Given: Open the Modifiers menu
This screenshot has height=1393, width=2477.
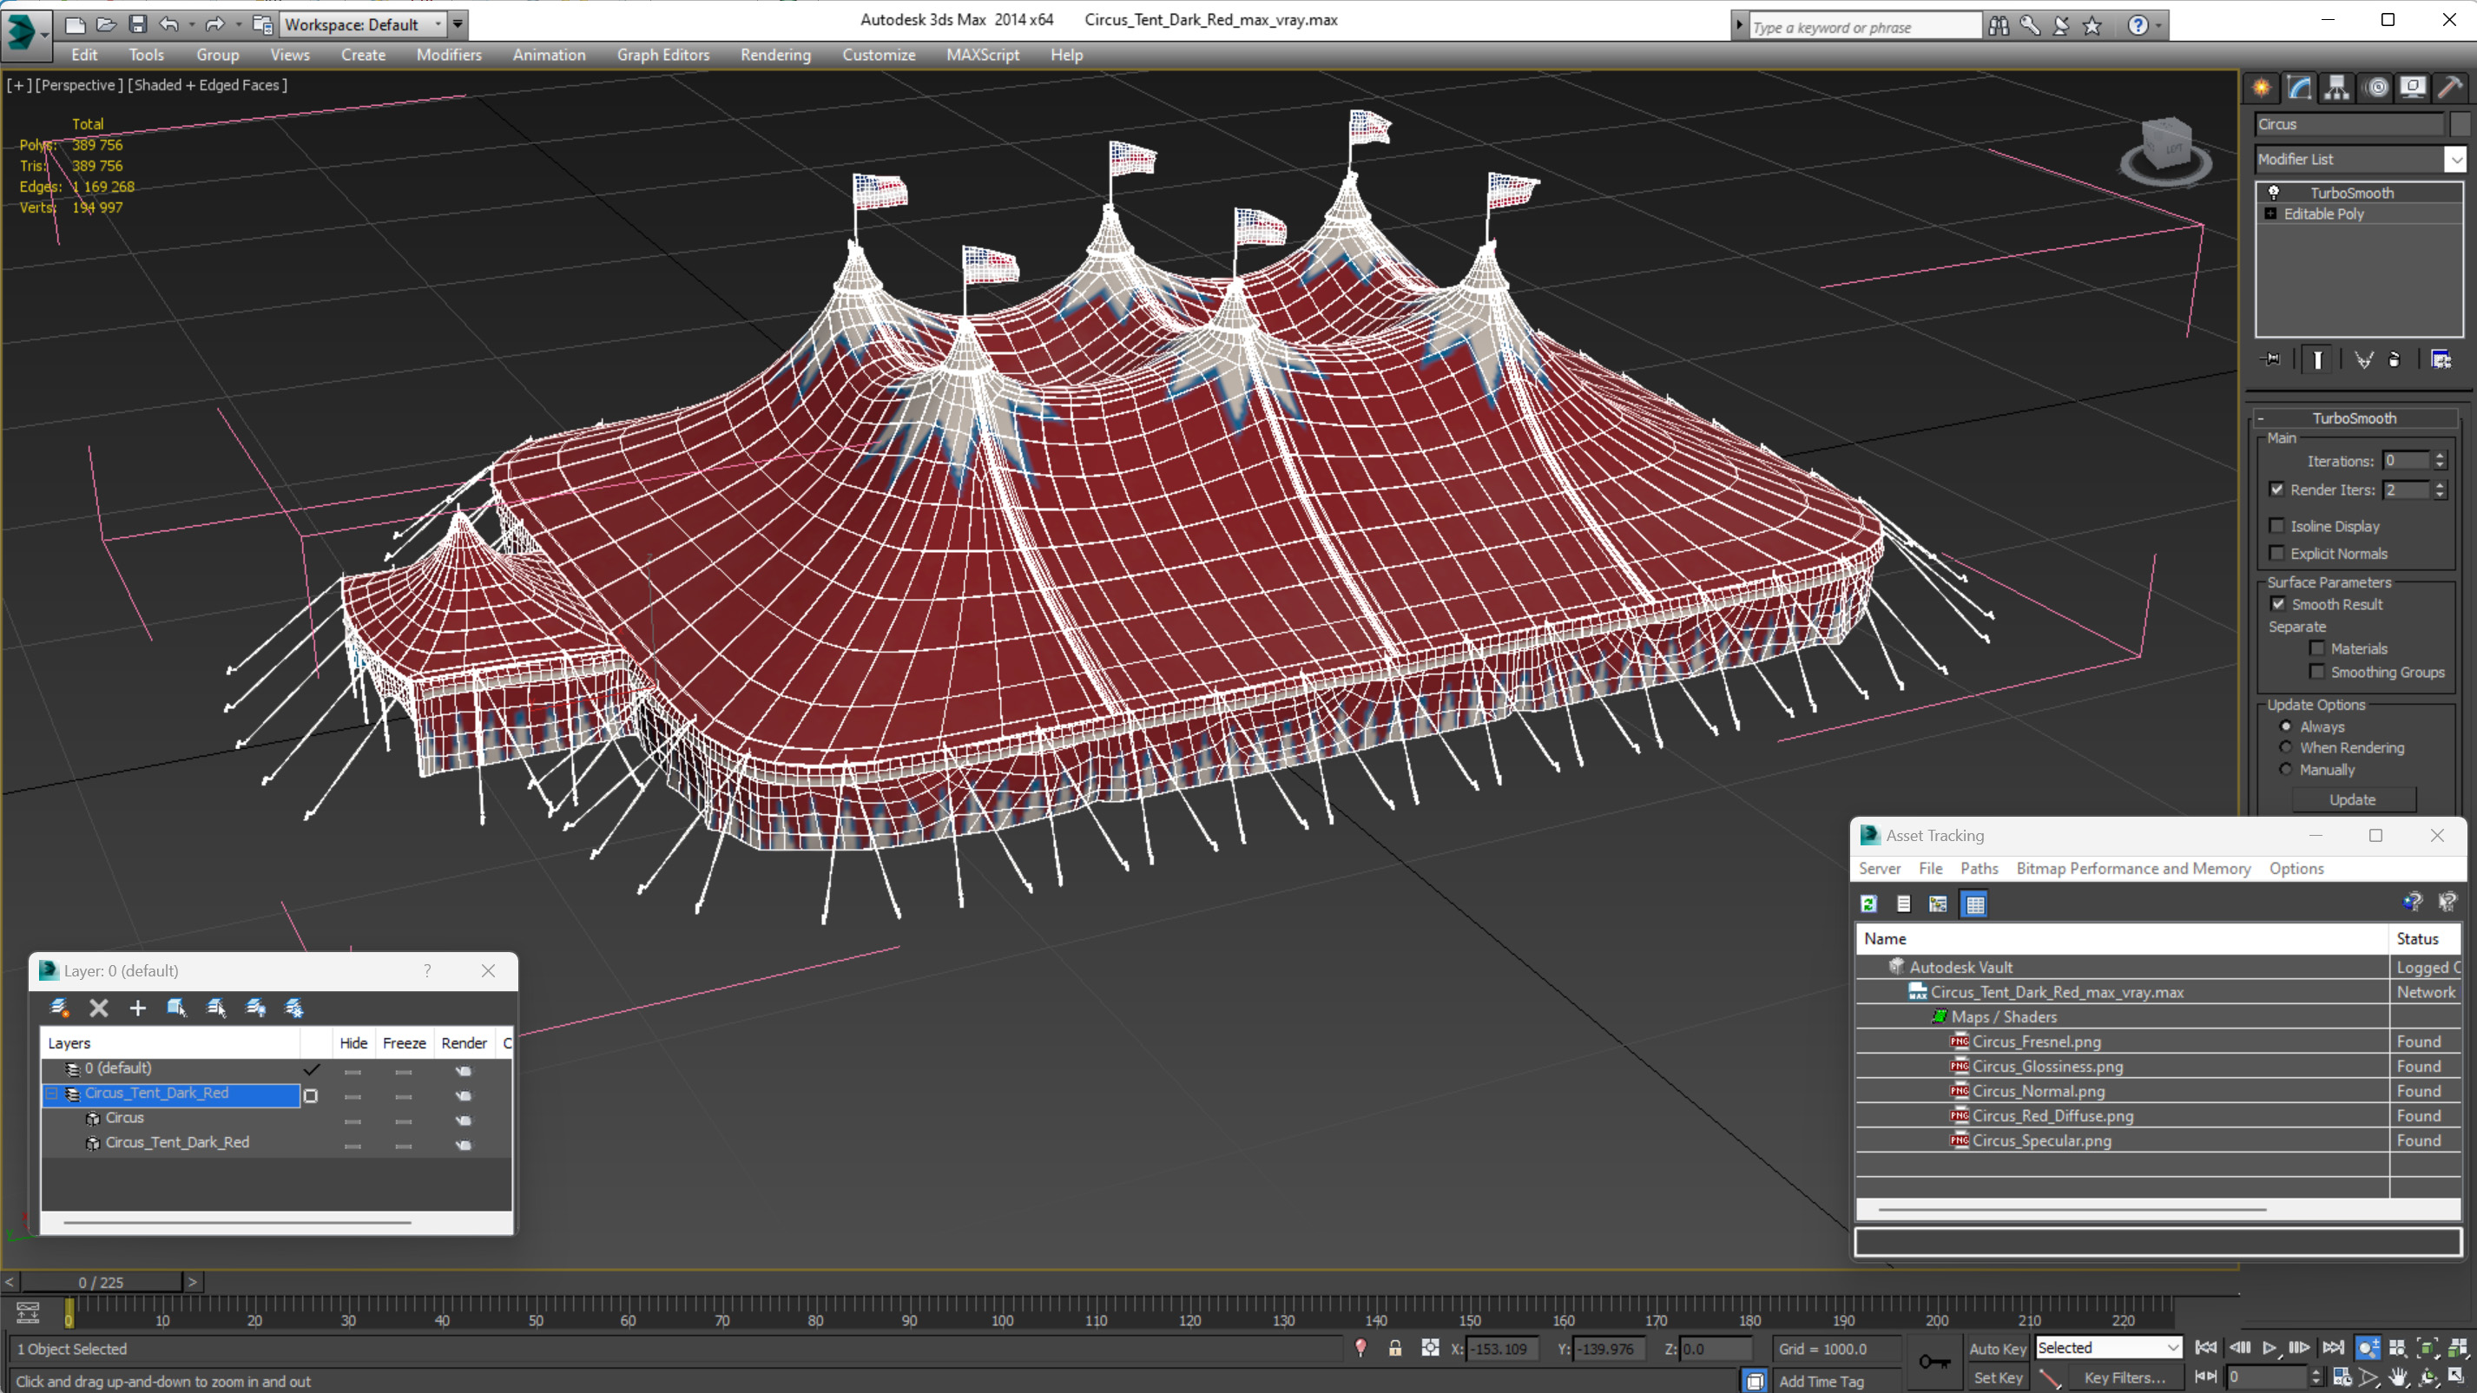Looking at the screenshot, I should coord(449,53).
